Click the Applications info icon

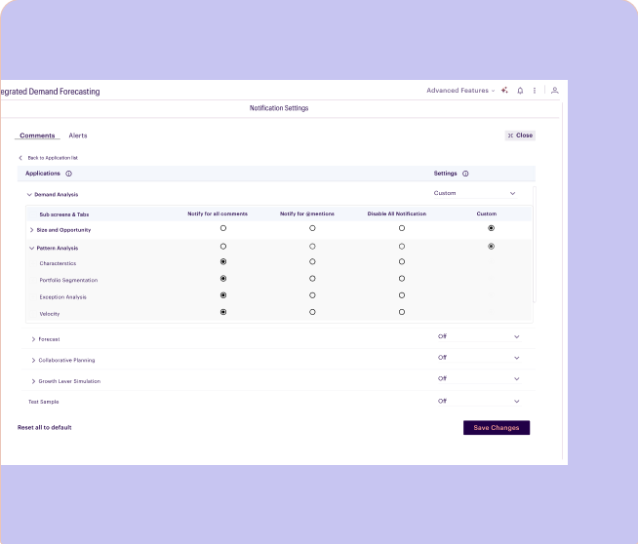(68, 174)
